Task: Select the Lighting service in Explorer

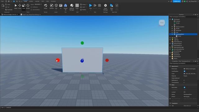Action: pos(176,40)
